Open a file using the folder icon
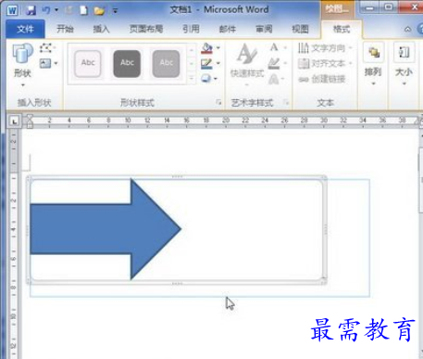The width and height of the screenshot is (423, 359). click(x=99, y=11)
